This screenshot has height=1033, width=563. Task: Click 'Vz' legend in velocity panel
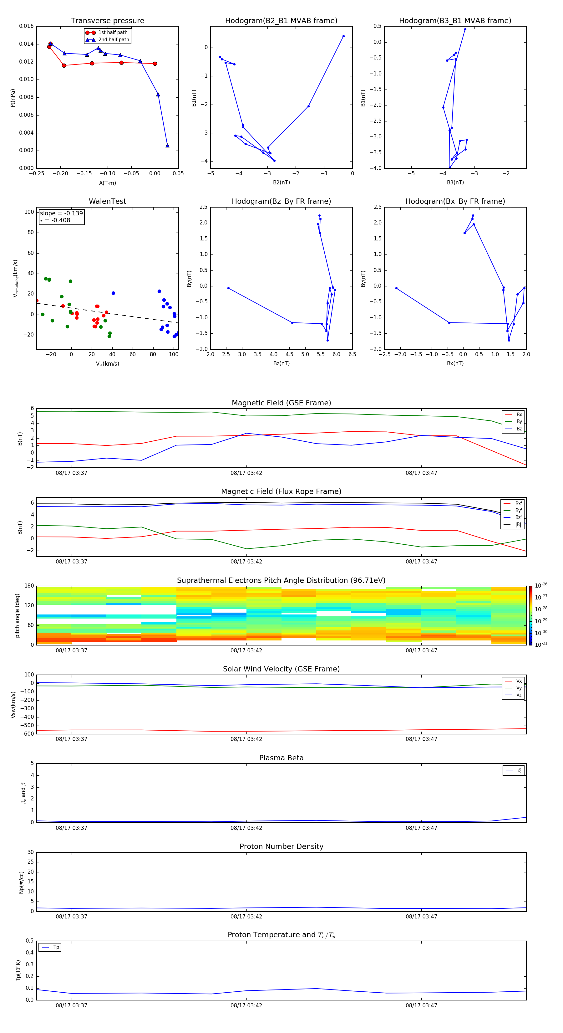point(513,695)
